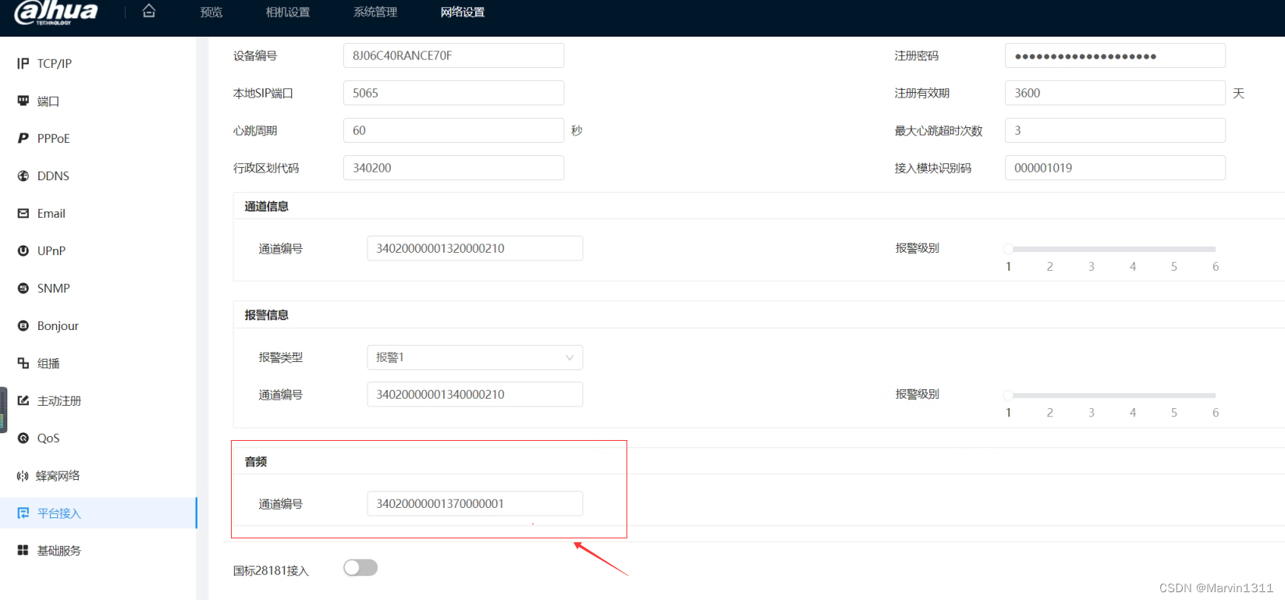Screen dimensions: 1285x600
Task: Click the Dahua logo
Action: 56,12
